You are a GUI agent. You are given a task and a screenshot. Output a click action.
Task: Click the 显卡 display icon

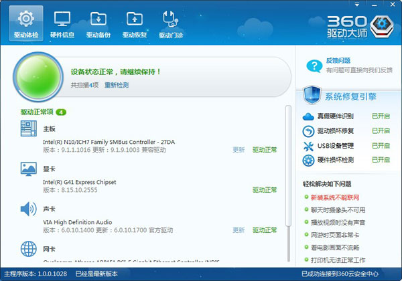click(28, 169)
